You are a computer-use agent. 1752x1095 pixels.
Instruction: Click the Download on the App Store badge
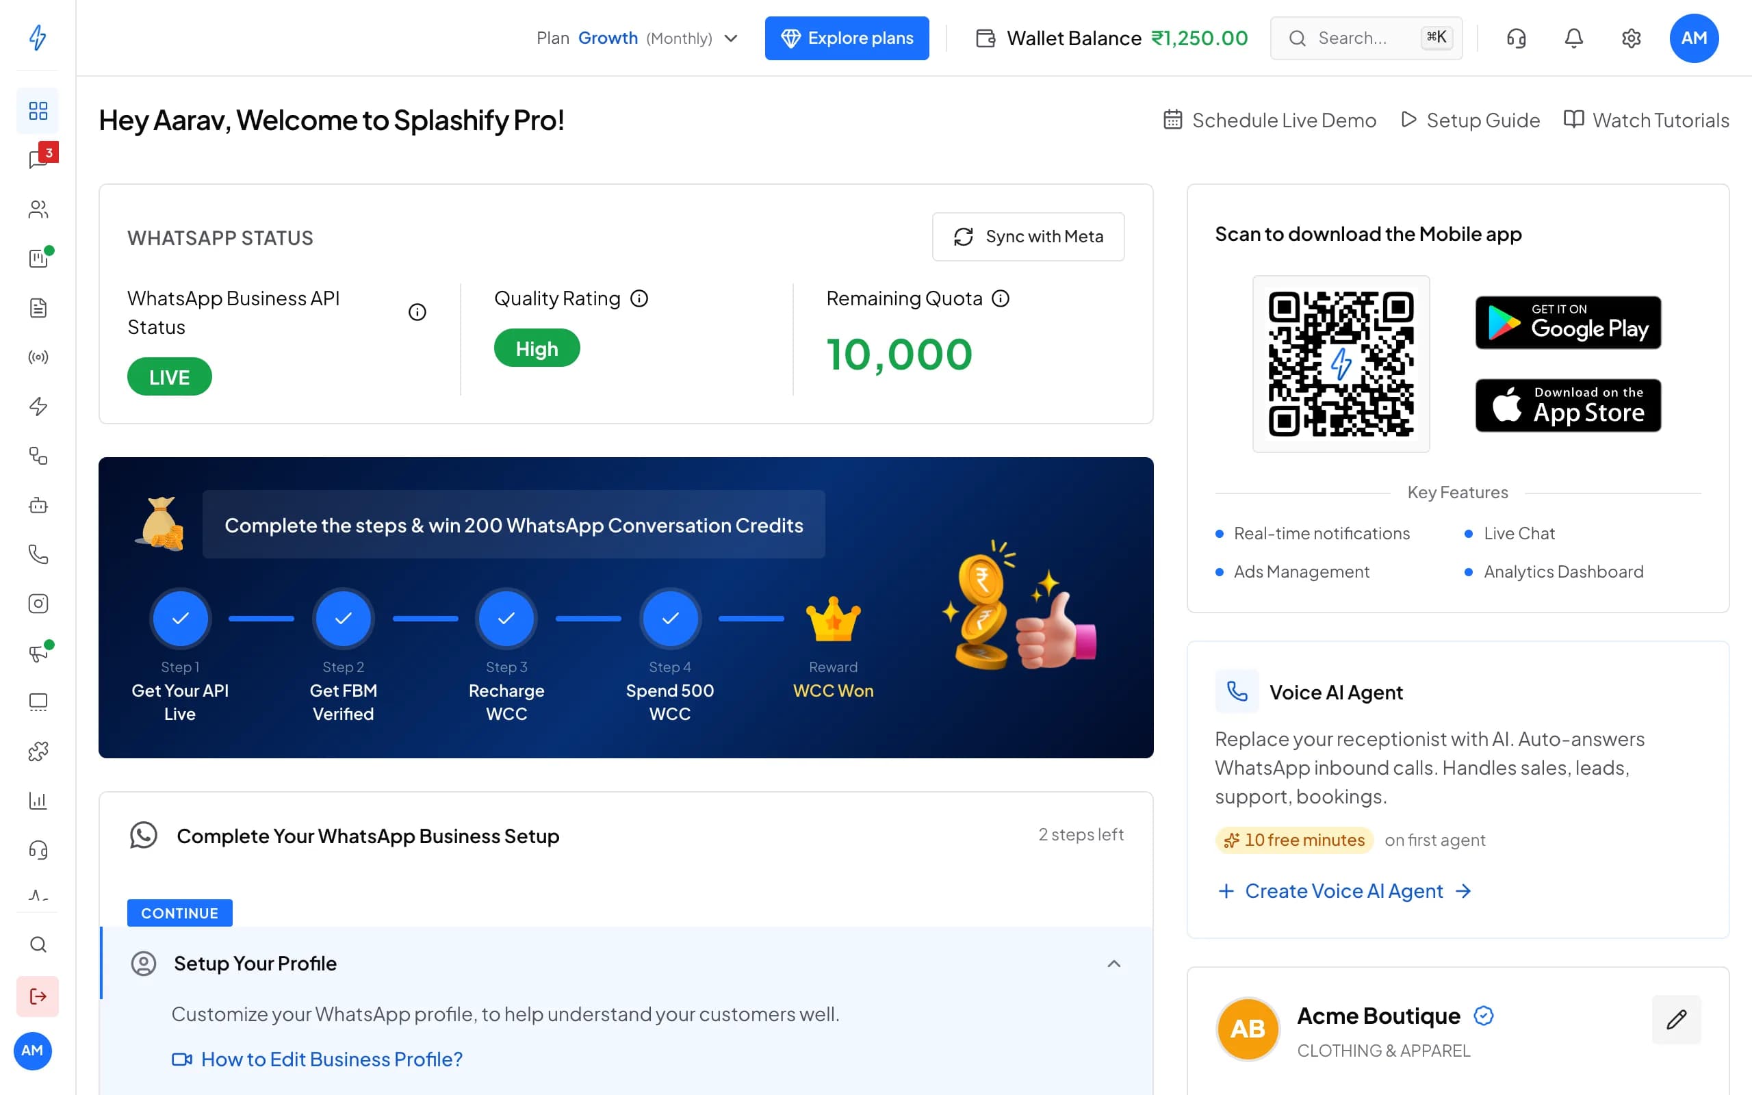tap(1568, 406)
